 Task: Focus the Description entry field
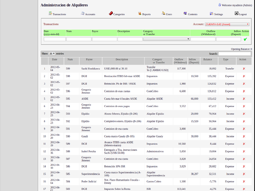(x=130, y=39)
